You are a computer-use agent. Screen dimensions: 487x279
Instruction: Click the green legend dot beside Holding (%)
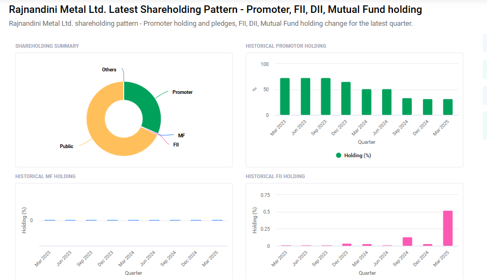click(x=339, y=155)
